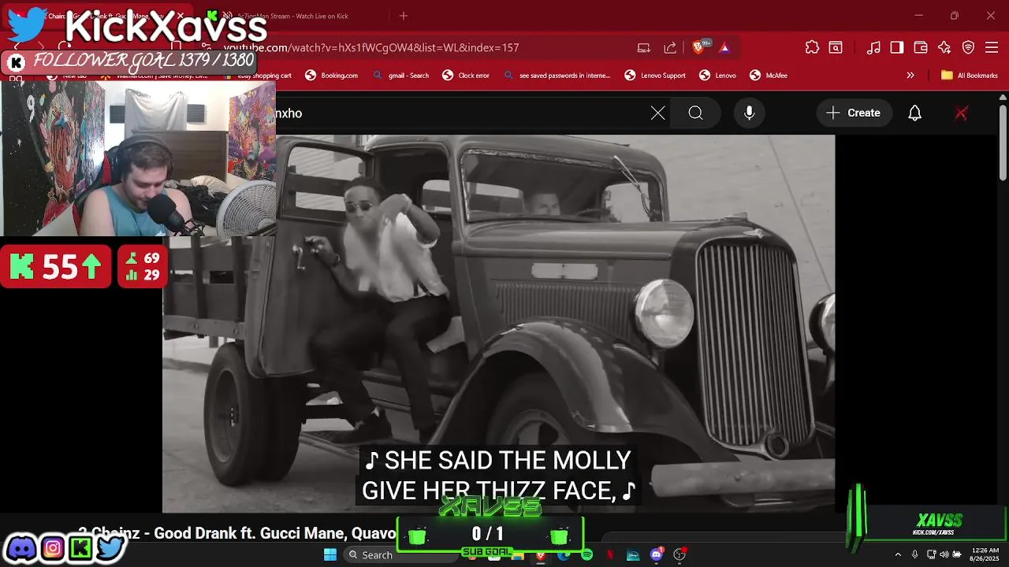
Task: Clear the YouTube search box with X
Action: click(657, 113)
